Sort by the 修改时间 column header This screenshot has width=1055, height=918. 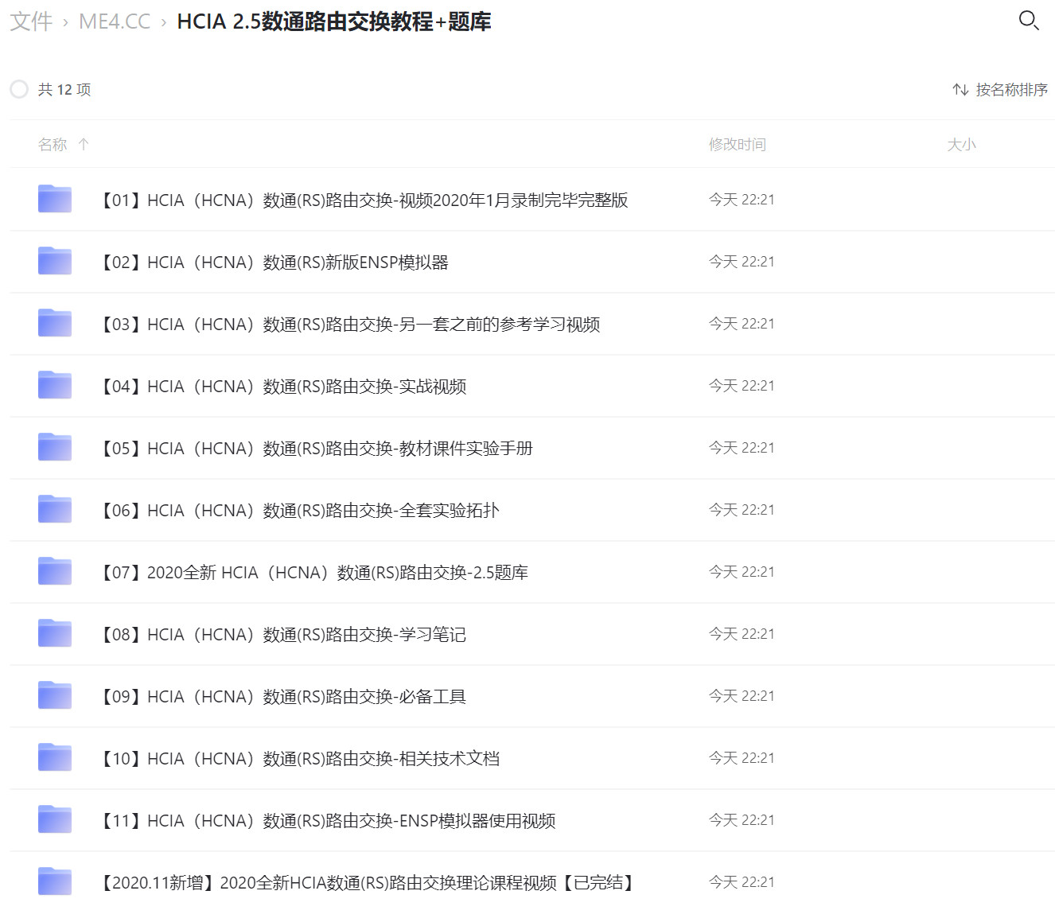tap(738, 145)
